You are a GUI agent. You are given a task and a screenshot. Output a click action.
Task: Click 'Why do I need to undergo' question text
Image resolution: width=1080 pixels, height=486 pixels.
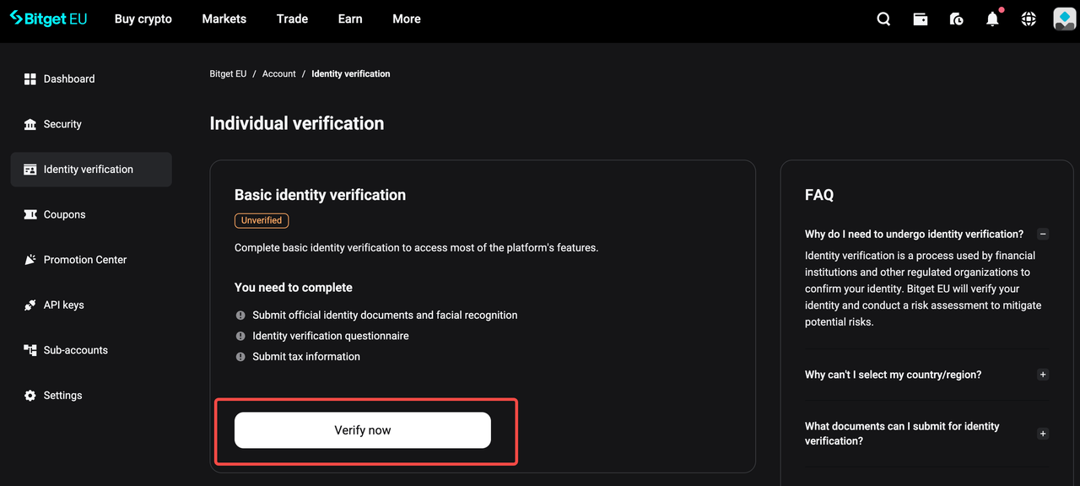click(914, 235)
